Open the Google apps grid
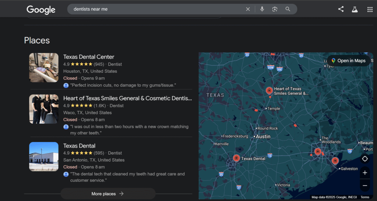The image size is (377, 201). pyautogui.click(x=370, y=10)
